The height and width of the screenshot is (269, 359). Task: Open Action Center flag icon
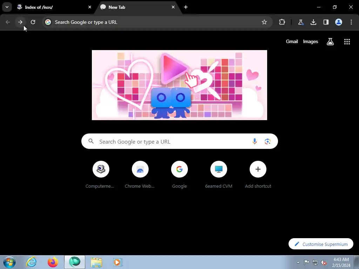point(306,262)
